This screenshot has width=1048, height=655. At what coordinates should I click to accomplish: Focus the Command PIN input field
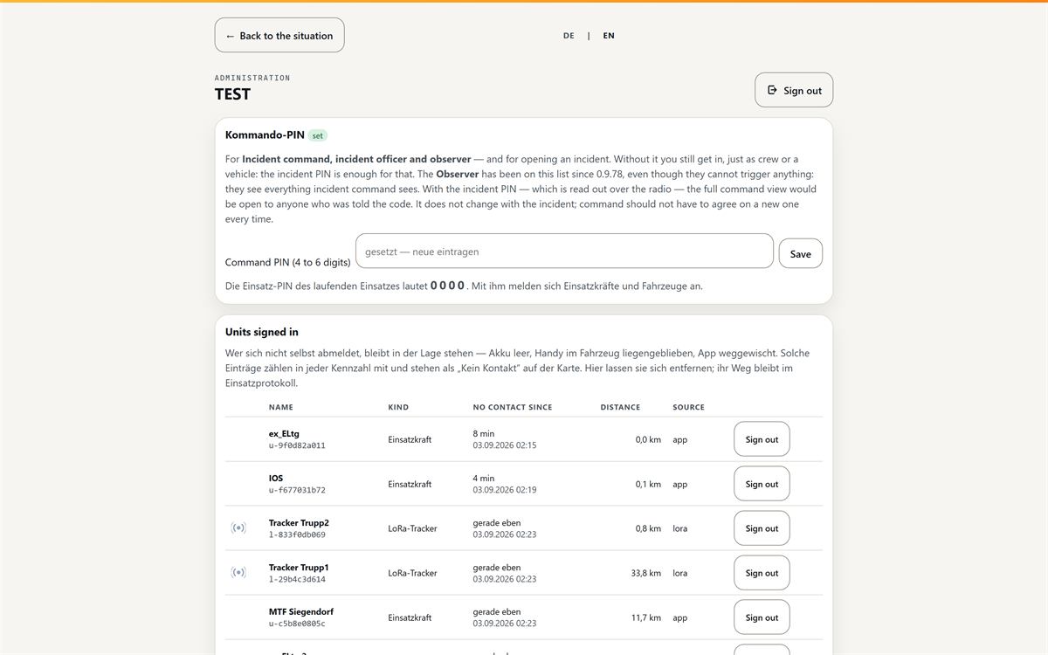(564, 251)
